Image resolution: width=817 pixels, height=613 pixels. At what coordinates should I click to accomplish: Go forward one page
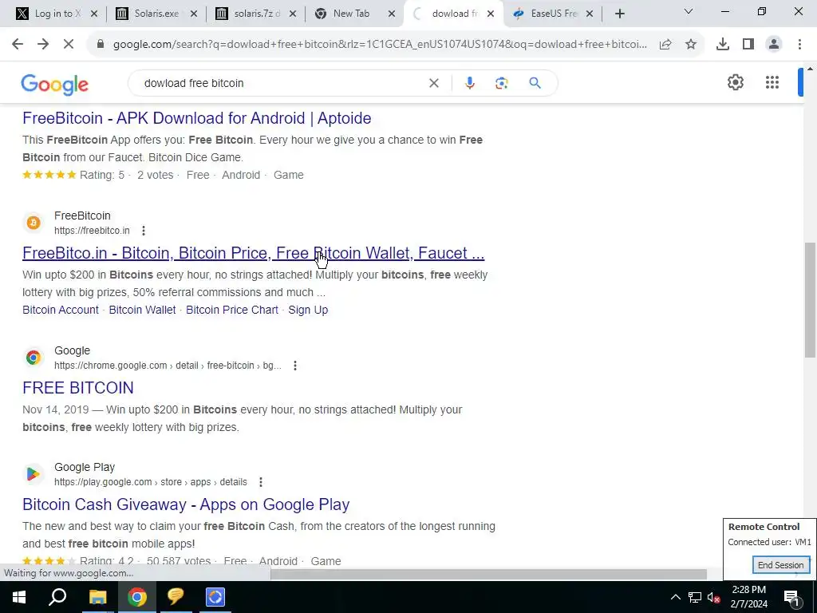(43, 45)
